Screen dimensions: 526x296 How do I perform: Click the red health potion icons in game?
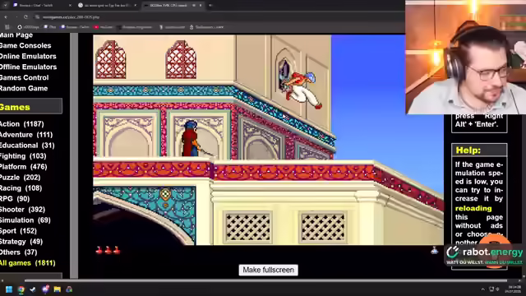click(x=108, y=250)
